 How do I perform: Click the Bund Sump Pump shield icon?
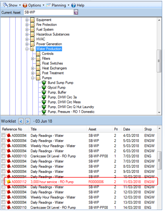(x=44, y=83)
